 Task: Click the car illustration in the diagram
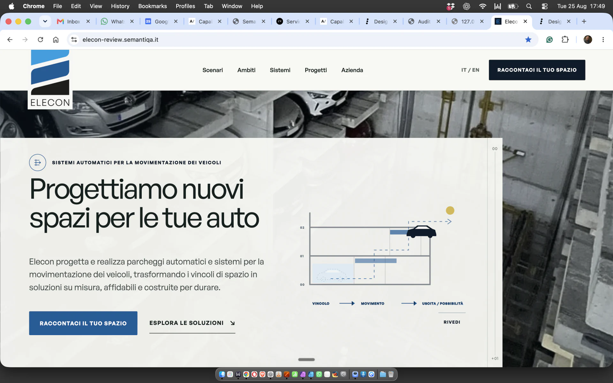[x=421, y=231]
